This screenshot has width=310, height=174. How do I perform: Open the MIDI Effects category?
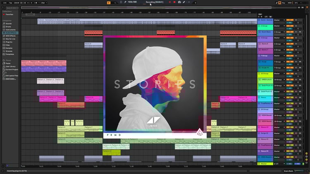click(x=10, y=36)
